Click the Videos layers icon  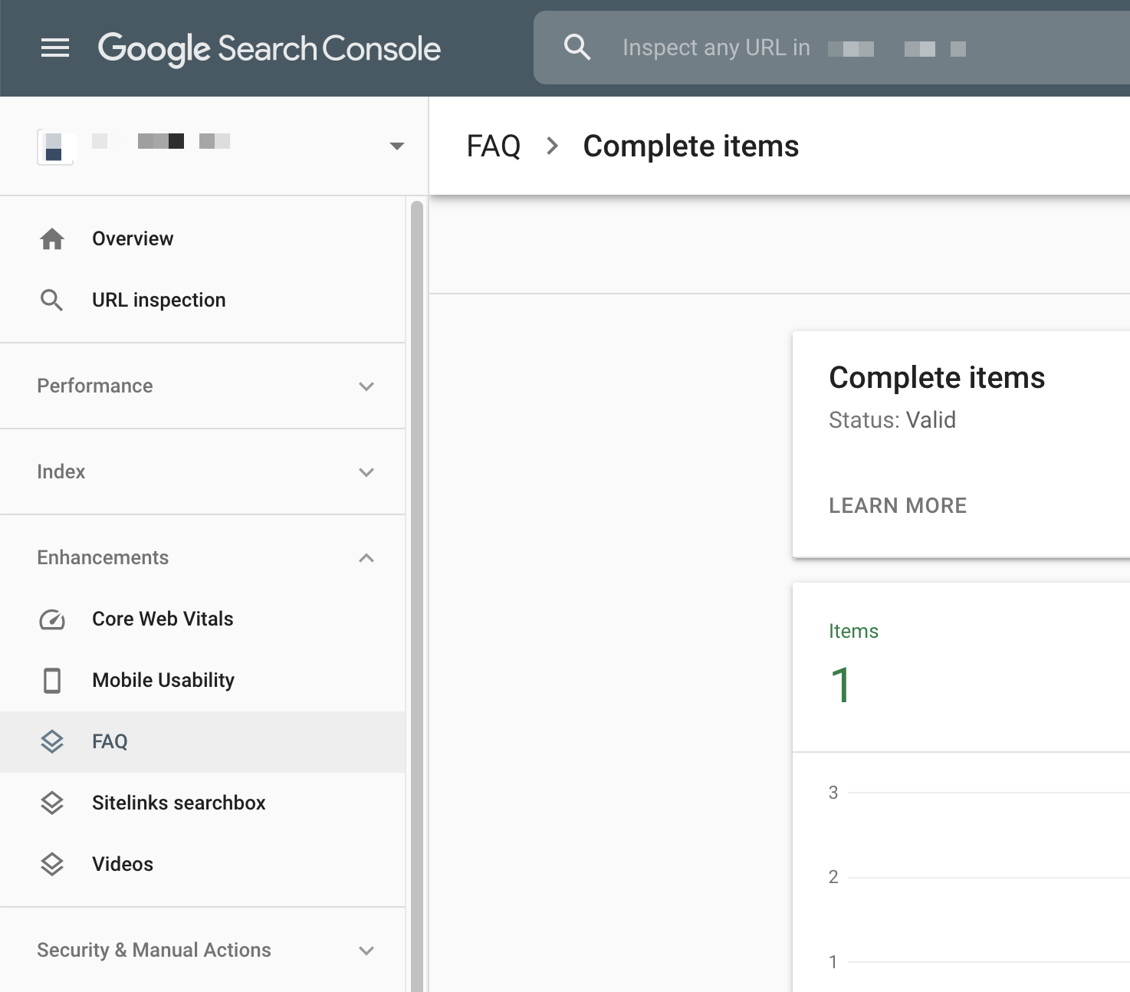click(x=52, y=864)
